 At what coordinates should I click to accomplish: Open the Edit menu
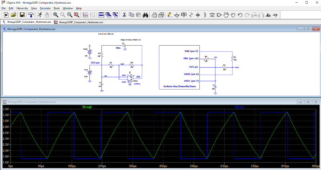click(11, 8)
